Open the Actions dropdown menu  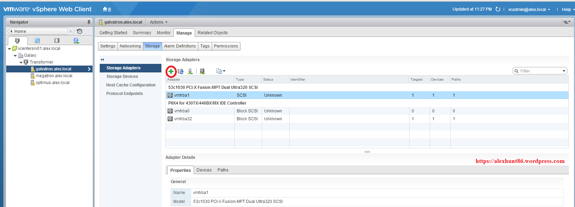pyautogui.click(x=159, y=22)
